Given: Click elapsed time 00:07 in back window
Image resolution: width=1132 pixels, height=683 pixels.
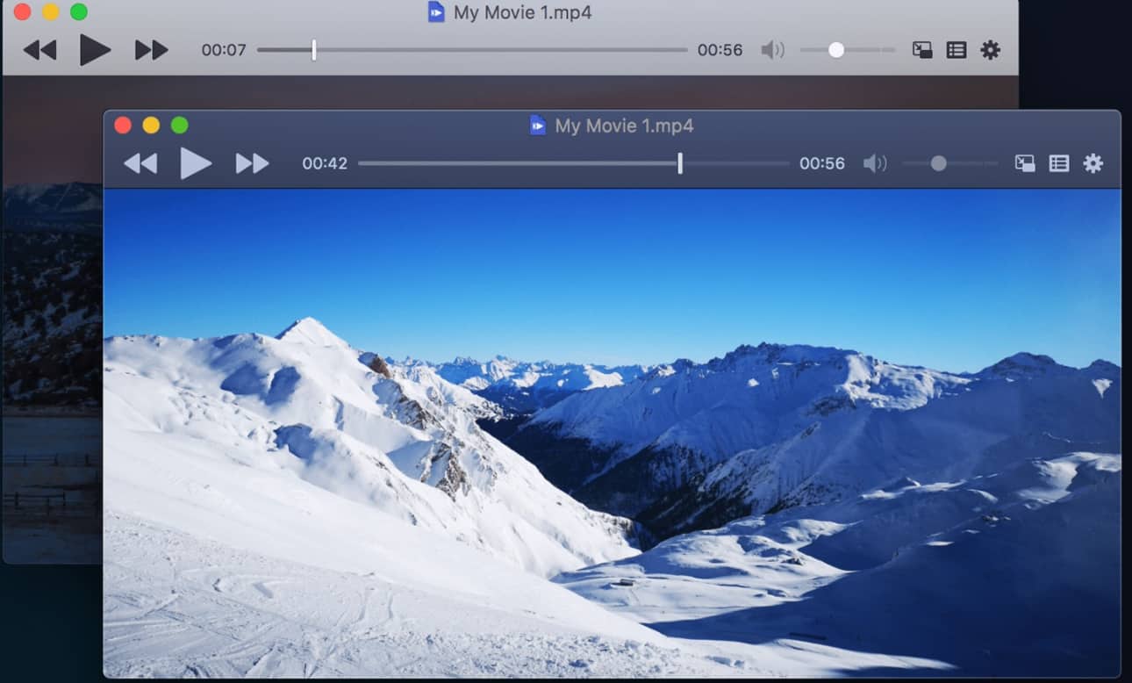Looking at the screenshot, I should point(224,50).
